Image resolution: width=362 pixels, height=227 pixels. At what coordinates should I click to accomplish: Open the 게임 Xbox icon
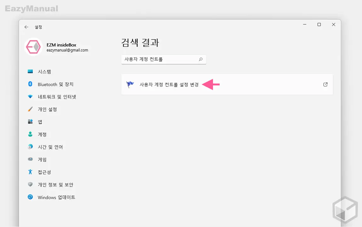(x=30, y=159)
